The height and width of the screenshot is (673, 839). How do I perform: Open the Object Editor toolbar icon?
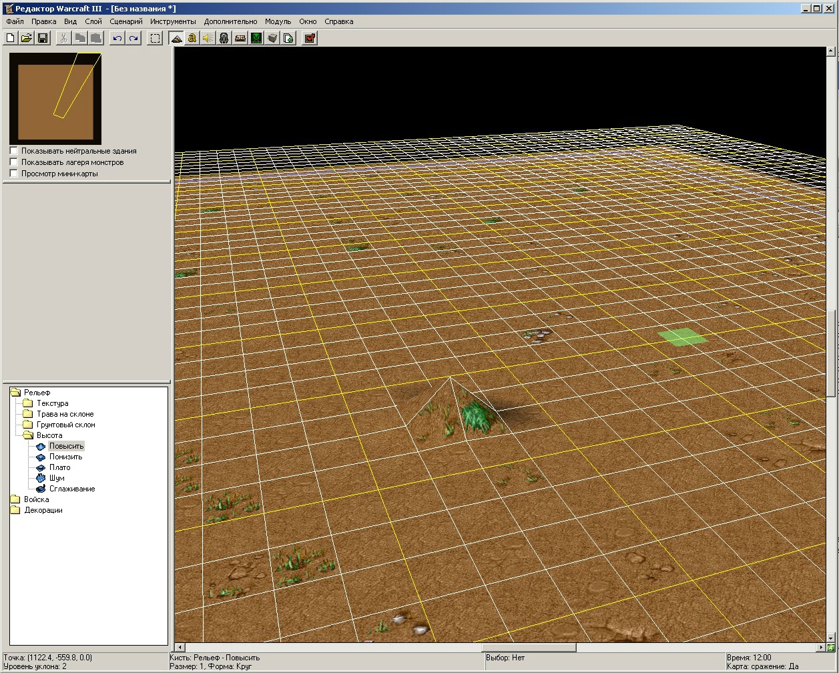224,38
